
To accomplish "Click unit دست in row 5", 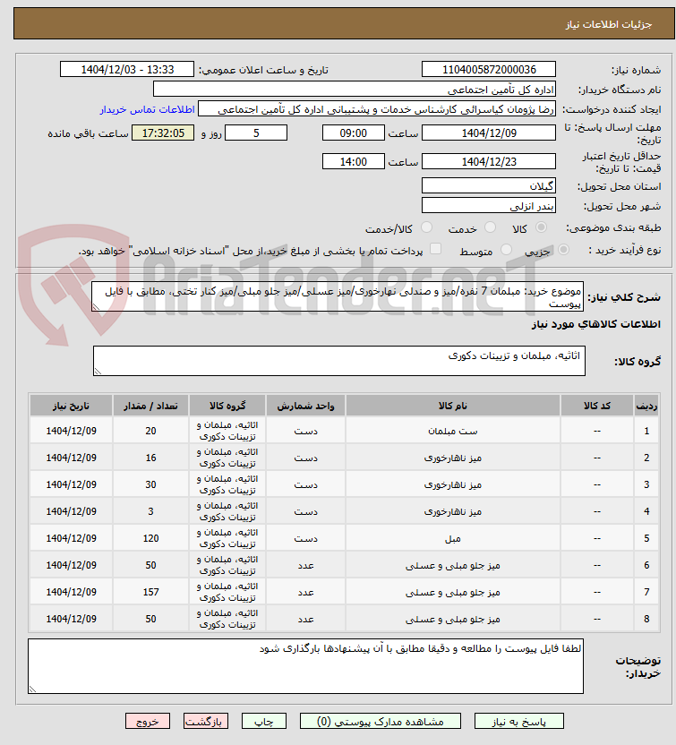I will click(305, 538).
